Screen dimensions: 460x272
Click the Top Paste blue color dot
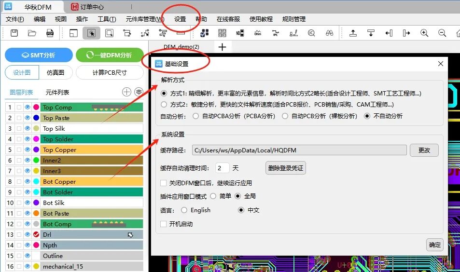[36, 118]
